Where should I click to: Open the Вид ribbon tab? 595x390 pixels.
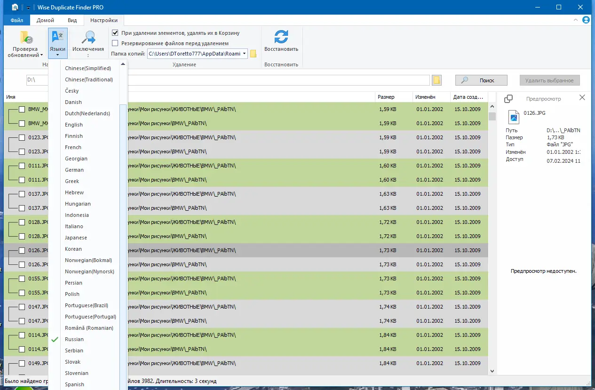[x=72, y=20]
